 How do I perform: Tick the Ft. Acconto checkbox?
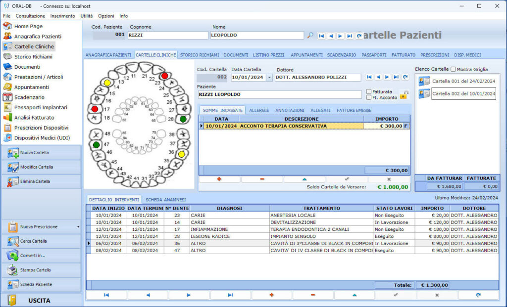369,97
